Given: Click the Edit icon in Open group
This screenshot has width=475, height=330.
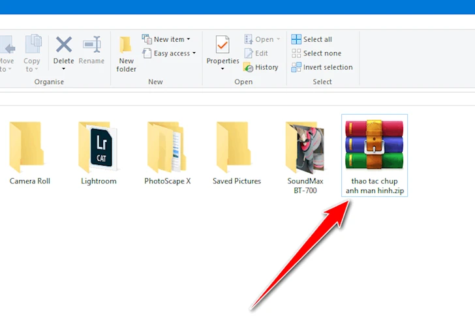Looking at the screenshot, I should pos(249,53).
